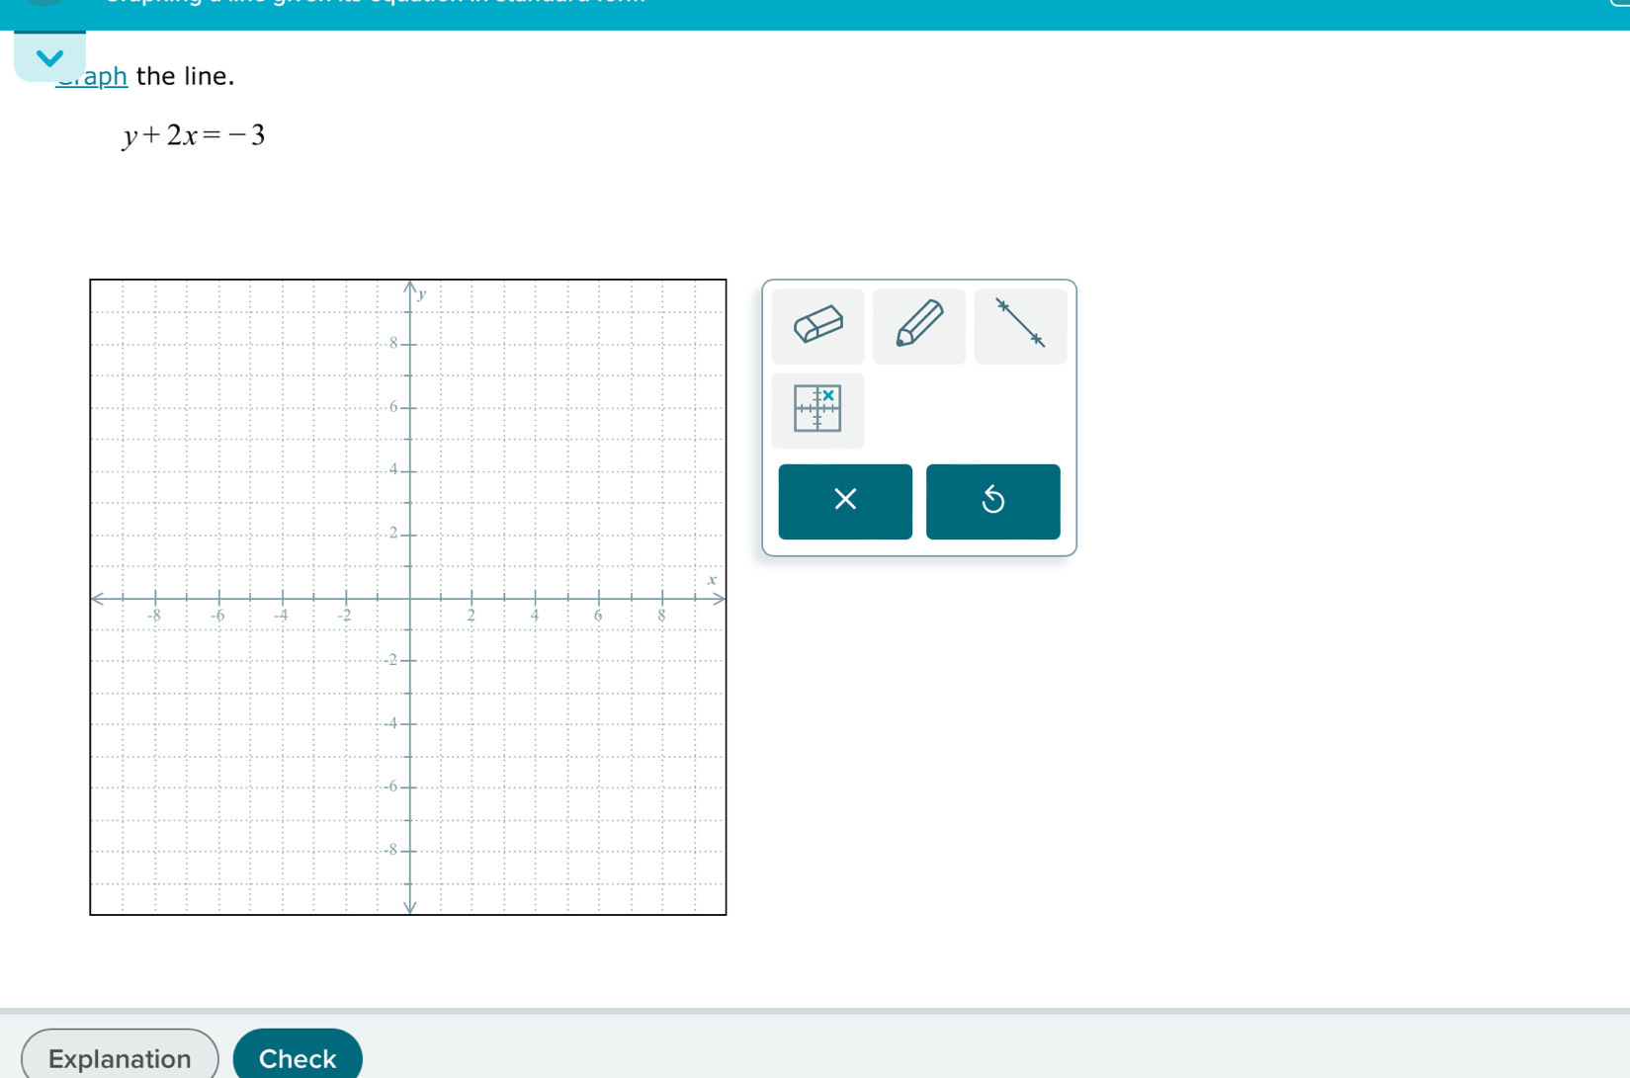The image size is (1630, 1078).
Task: Click the 8 tick mark on the y-axis
Action: (409, 344)
